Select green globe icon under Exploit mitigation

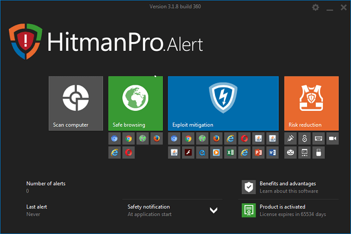[202, 138]
